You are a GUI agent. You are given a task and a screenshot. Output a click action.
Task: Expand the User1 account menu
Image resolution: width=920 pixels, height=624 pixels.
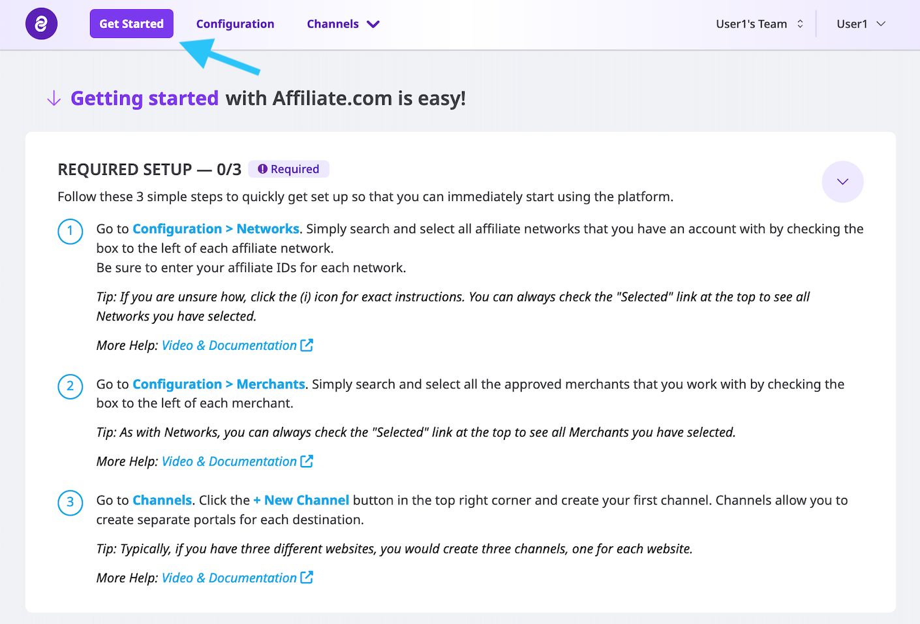click(861, 24)
